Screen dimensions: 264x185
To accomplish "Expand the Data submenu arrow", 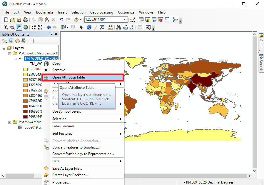I will click(x=121, y=161).
